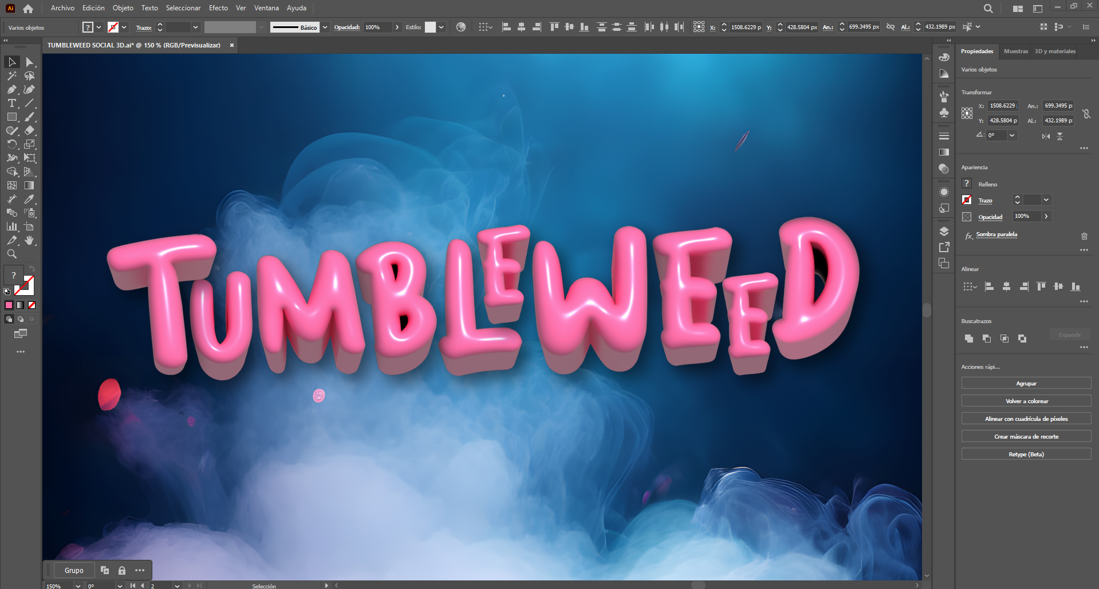
Task: Switch to the Muestras tab
Action: 1016,51
